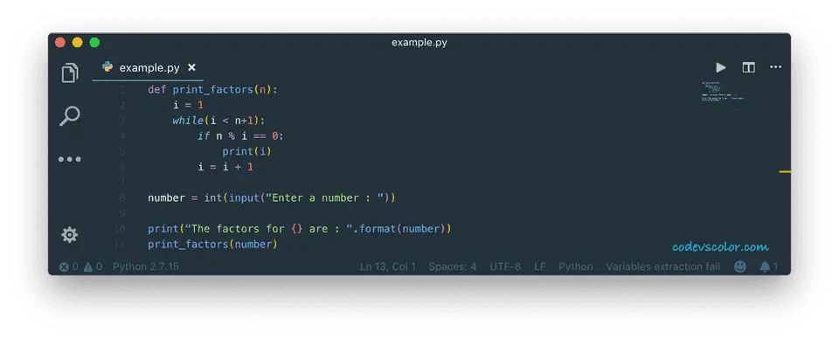The width and height of the screenshot is (839, 339).
Task: Split the editor with layout icon
Action: click(x=749, y=67)
